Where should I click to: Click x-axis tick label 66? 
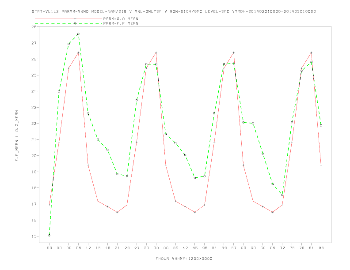pyautogui.click(x=263, y=248)
